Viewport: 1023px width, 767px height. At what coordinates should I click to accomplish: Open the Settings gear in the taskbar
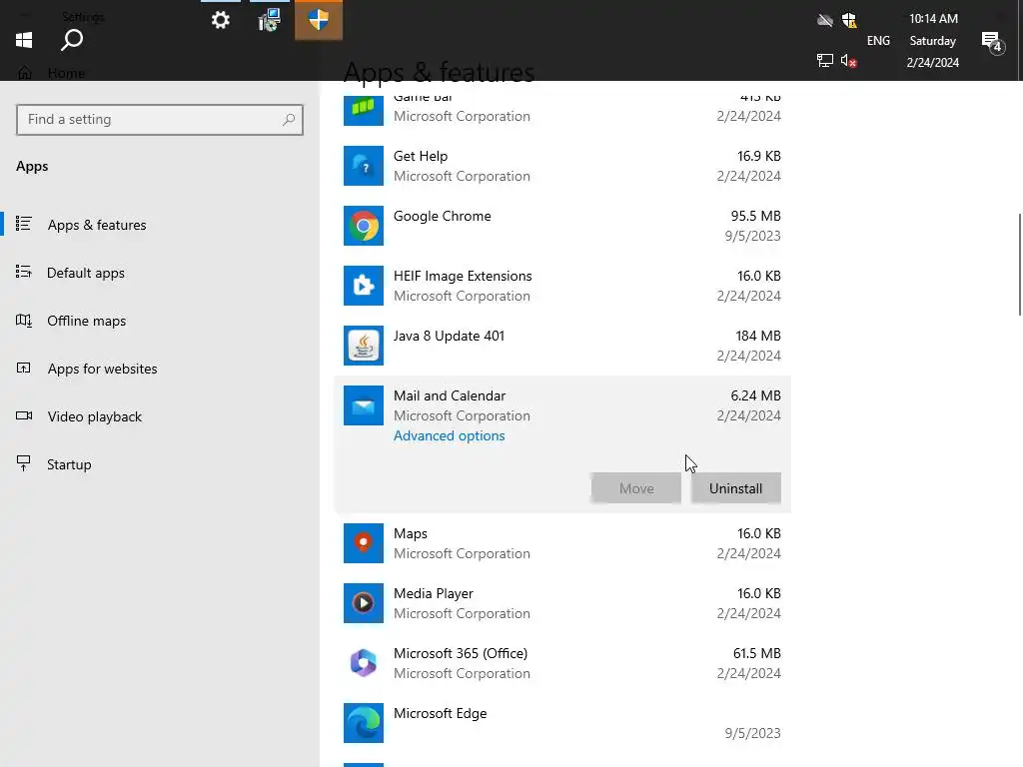click(221, 20)
